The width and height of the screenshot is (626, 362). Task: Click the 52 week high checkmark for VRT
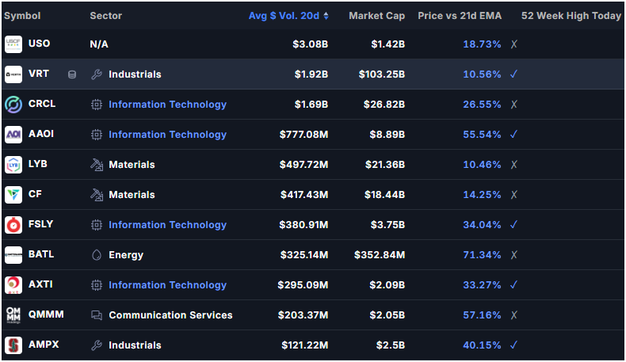coord(513,74)
